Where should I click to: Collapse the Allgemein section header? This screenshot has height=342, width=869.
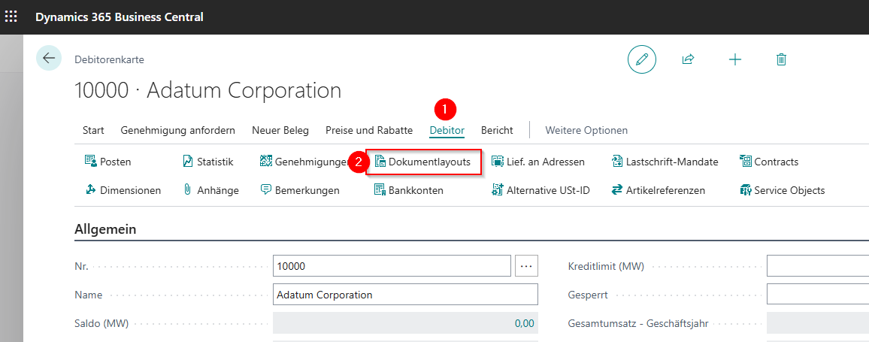click(106, 229)
